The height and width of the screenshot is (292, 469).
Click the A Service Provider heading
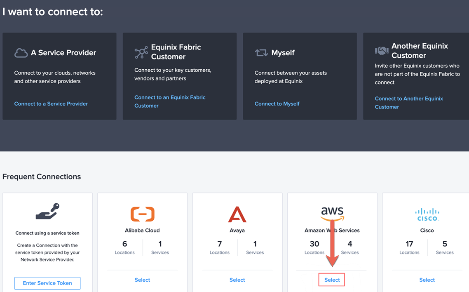[x=63, y=53]
